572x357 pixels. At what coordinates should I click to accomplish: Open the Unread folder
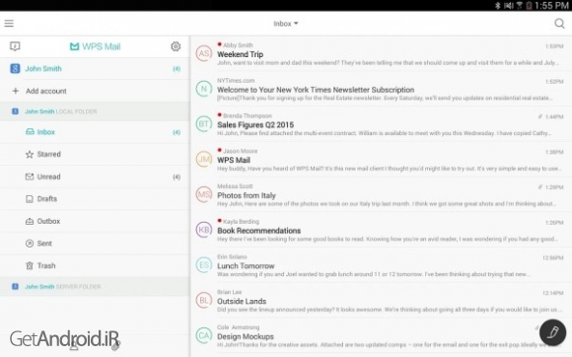coord(95,177)
